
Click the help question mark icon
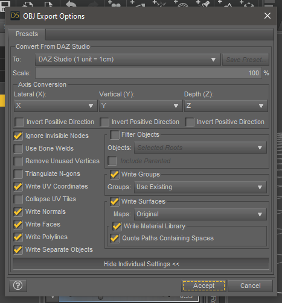(x=18, y=286)
